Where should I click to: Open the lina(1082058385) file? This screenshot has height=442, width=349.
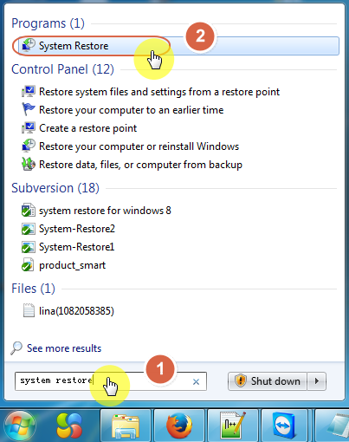76,311
